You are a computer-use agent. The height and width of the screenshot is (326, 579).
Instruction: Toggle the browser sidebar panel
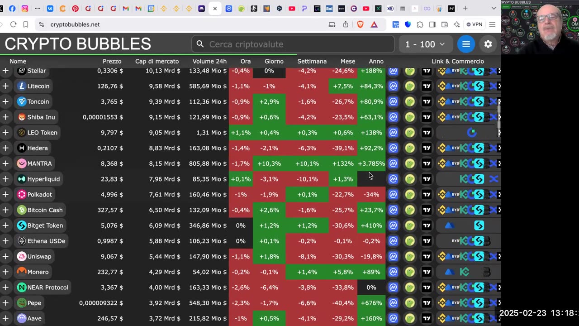432,24
